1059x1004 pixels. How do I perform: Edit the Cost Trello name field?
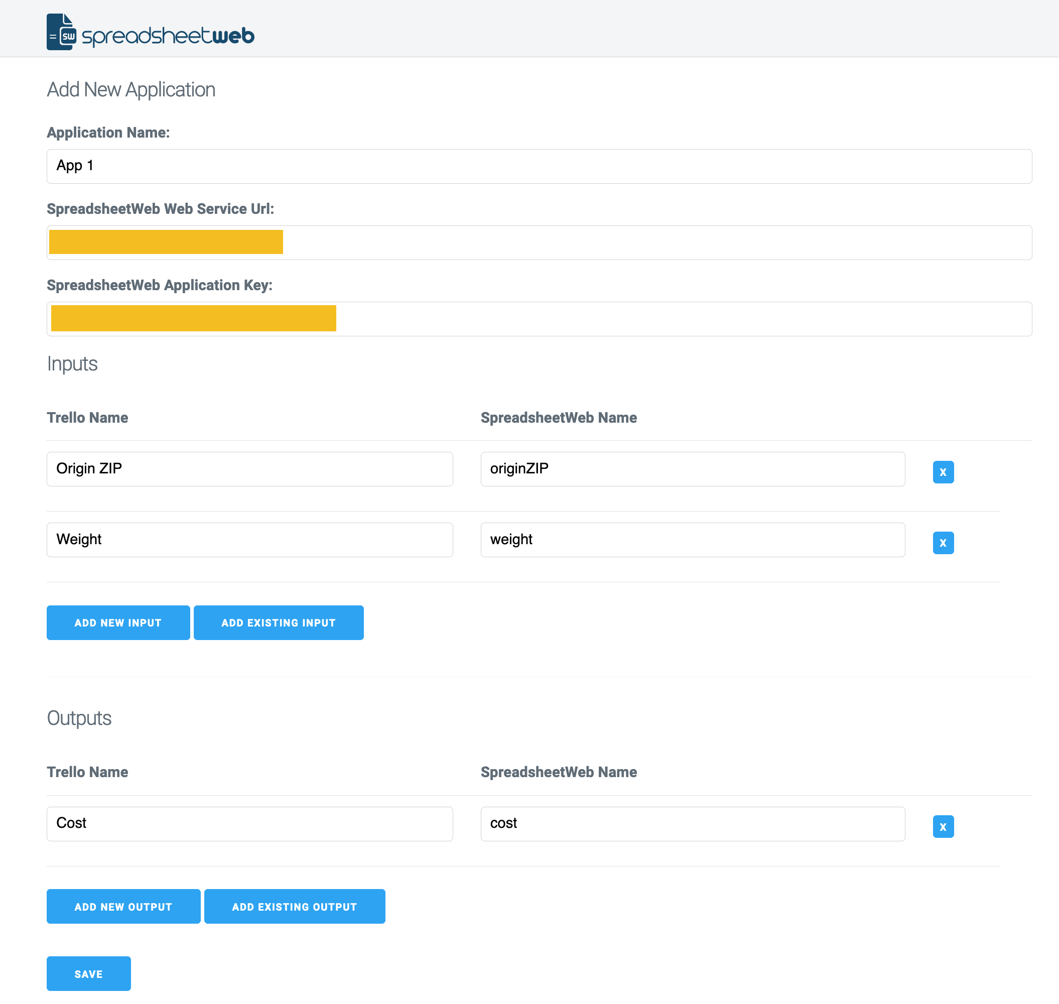click(250, 824)
